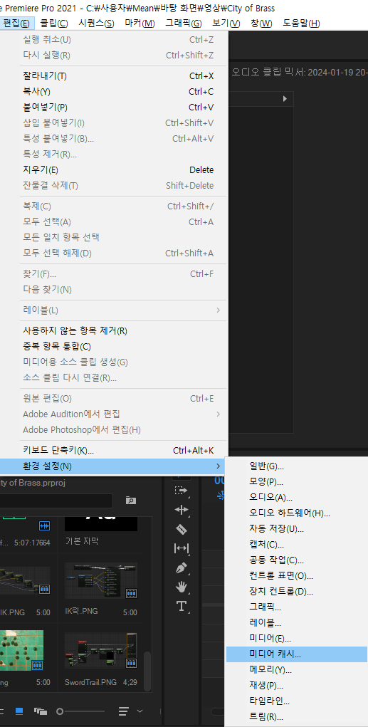Click the filmstrip badge on SwordTrail.PNG
Image resolution: width=368 pixels, height=727 pixels.
click(x=132, y=664)
